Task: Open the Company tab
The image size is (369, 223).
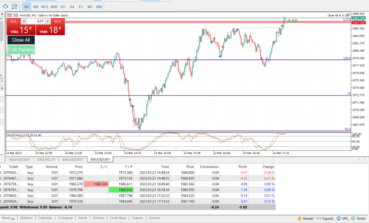Action: pyautogui.click(x=65, y=218)
